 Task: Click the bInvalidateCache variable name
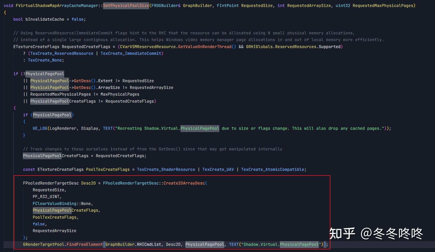tap(45, 19)
